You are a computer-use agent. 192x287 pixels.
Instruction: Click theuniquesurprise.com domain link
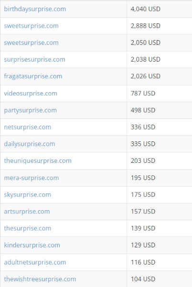click(x=38, y=161)
